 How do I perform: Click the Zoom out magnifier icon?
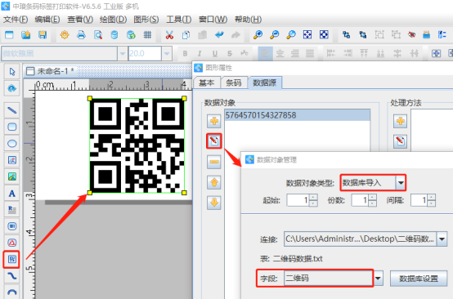[x=274, y=35]
